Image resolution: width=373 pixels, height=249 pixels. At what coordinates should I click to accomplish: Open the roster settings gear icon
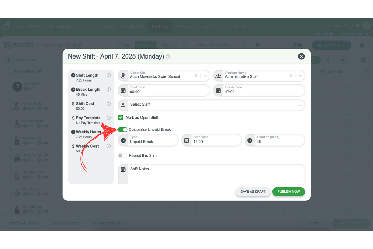point(362,45)
